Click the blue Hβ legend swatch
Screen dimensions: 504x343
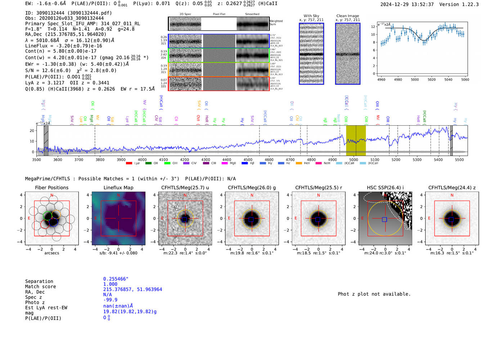point(244,163)
